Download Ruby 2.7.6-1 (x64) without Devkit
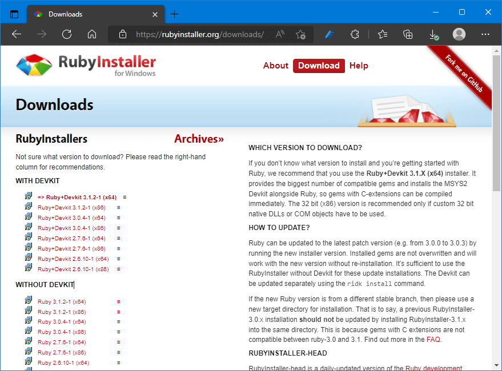Image resolution: width=502 pixels, height=371 pixels. [62, 342]
